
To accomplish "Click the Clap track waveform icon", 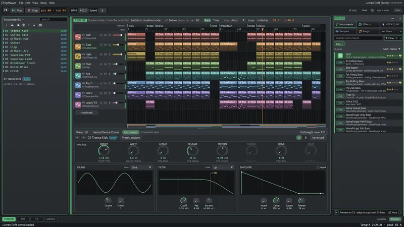I will click(x=78, y=66).
